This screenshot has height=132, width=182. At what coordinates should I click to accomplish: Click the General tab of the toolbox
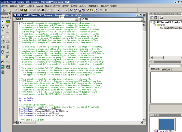pyautogui.click(x=5, y=17)
